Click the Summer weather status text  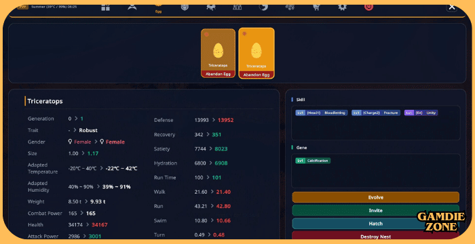[54, 7]
